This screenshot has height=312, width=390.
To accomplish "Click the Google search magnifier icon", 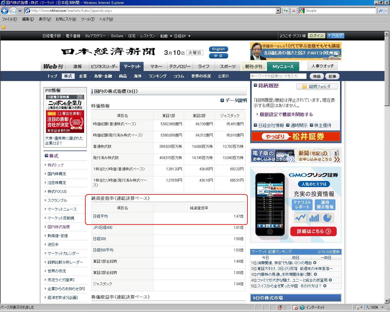I will 380,11.
